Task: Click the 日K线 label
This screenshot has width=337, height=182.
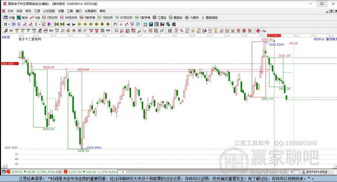Action: pyautogui.click(x=6, y=37)
